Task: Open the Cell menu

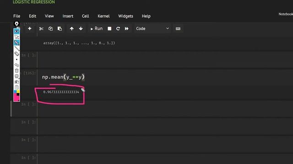Action: (86, 16)
